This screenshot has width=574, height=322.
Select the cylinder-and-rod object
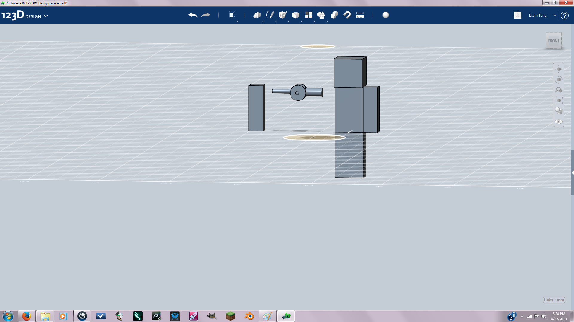298,92
